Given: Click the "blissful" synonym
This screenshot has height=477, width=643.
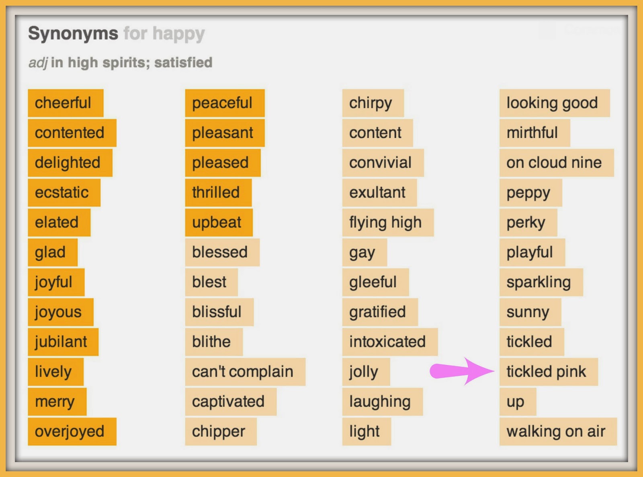Looking at the screenshot, I should pyautogui.click(x=219, y=312).
